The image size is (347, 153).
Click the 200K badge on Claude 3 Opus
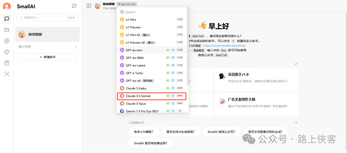(x=180, y=104)
